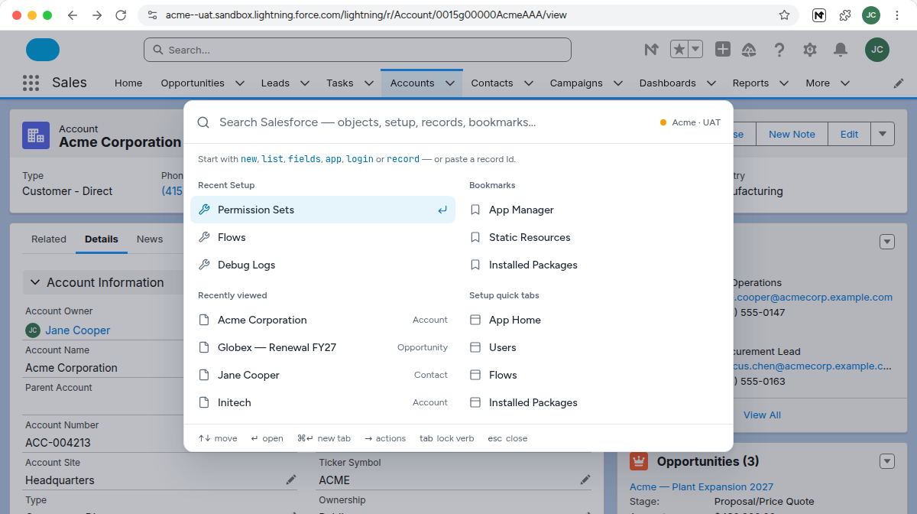Click the JC user avatar in Salesforce header
Viewport: 917px width, 514px height.
[877, 50]
